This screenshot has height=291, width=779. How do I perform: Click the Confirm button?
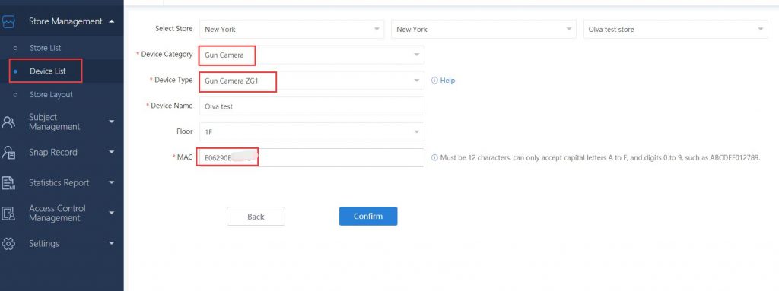[368, 216]
